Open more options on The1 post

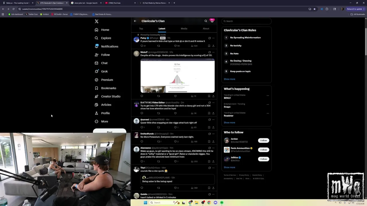[213, 168]
